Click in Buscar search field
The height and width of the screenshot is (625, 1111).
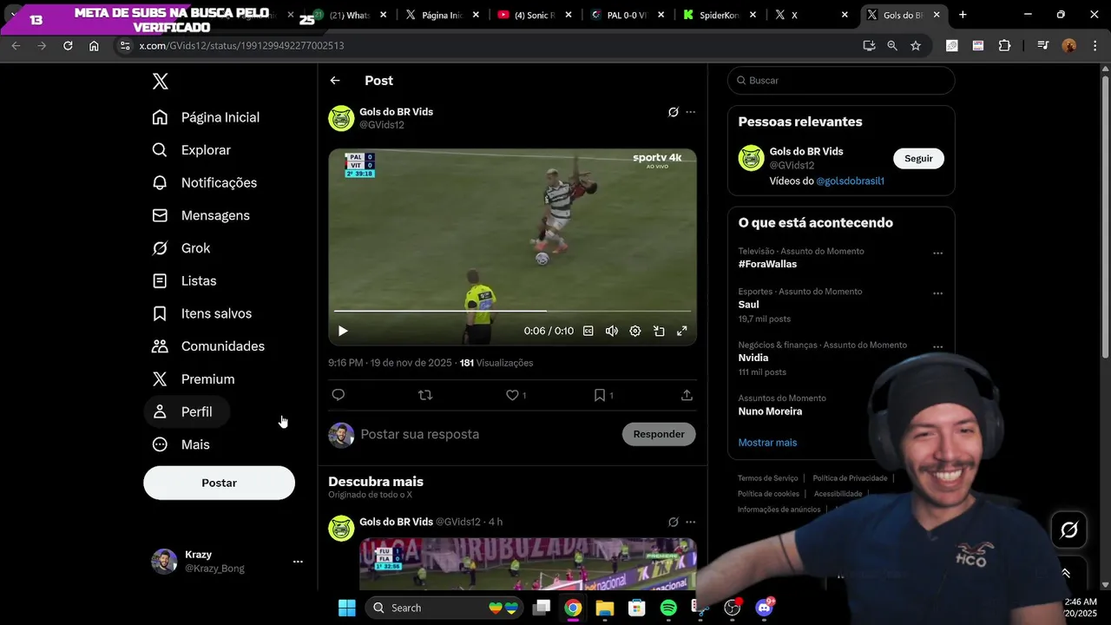841,81
